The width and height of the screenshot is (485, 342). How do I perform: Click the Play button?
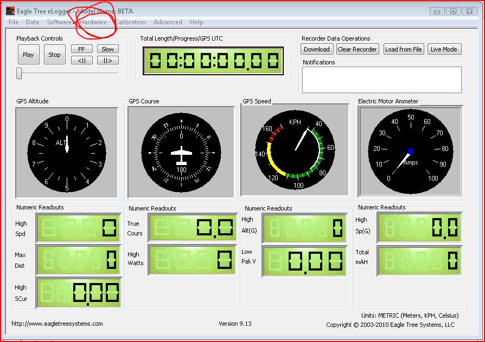point(28,55)
